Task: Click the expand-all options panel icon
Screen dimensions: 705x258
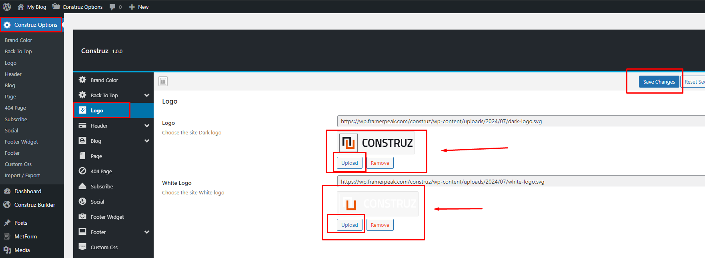Action: click(163, 82)
